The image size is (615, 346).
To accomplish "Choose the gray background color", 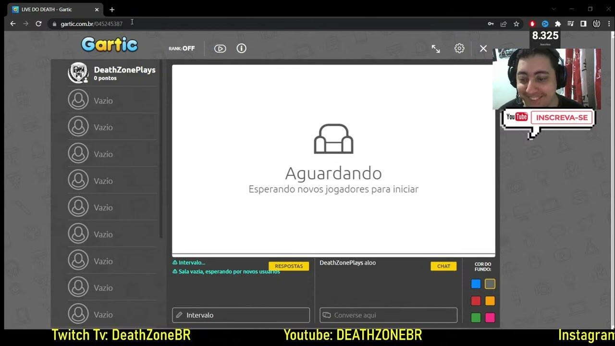I will pyautogui.click(x=490, y=284).
